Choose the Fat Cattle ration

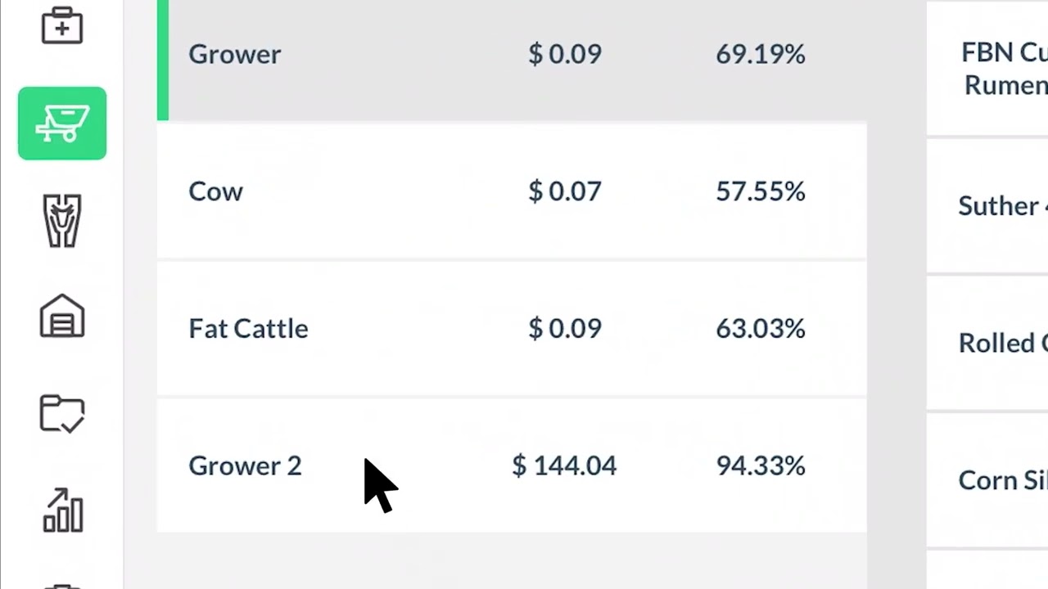(248, 329)
